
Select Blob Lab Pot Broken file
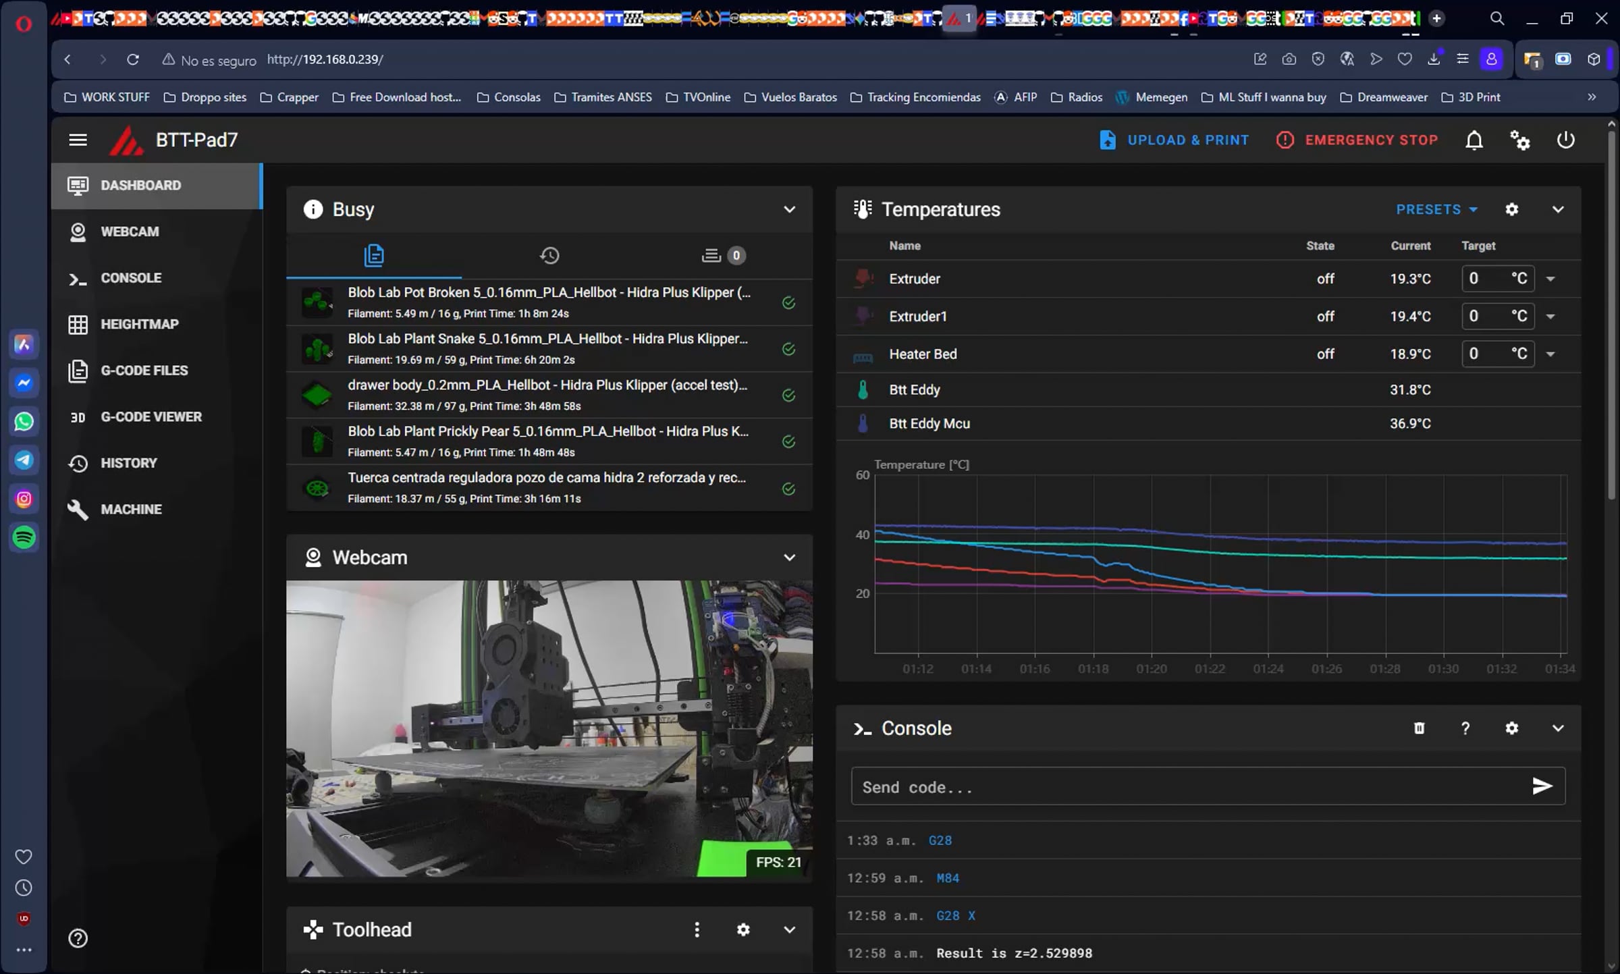[x=549, y=302]
